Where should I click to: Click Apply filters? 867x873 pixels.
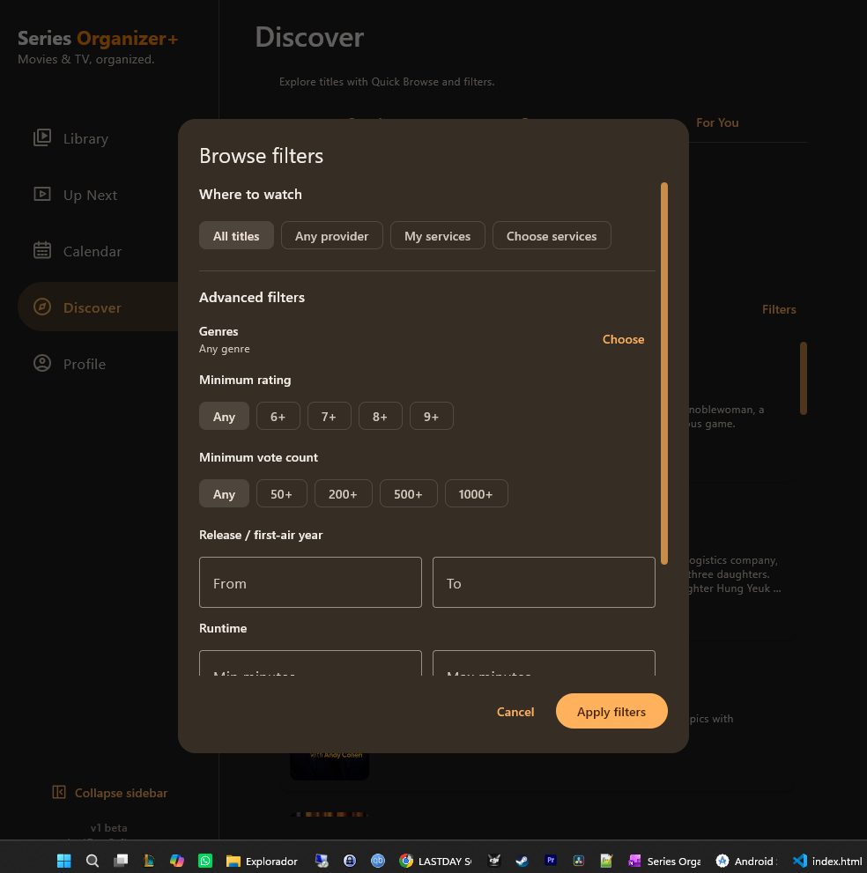pyautogui.click(x=611, y=711)
